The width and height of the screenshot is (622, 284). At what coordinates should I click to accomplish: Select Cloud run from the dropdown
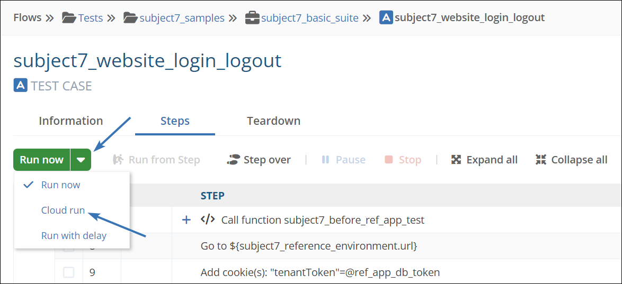click(63, 210)
